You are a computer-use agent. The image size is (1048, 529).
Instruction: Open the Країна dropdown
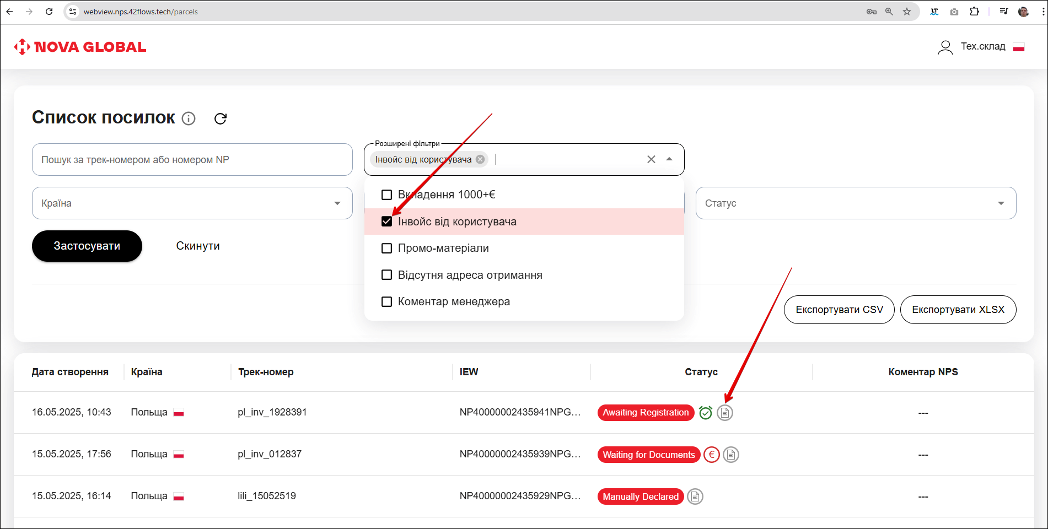tap(192, 203)
